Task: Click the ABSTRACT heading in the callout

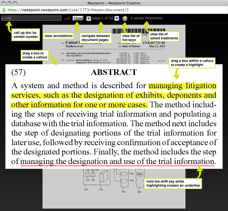Action: 114,72
